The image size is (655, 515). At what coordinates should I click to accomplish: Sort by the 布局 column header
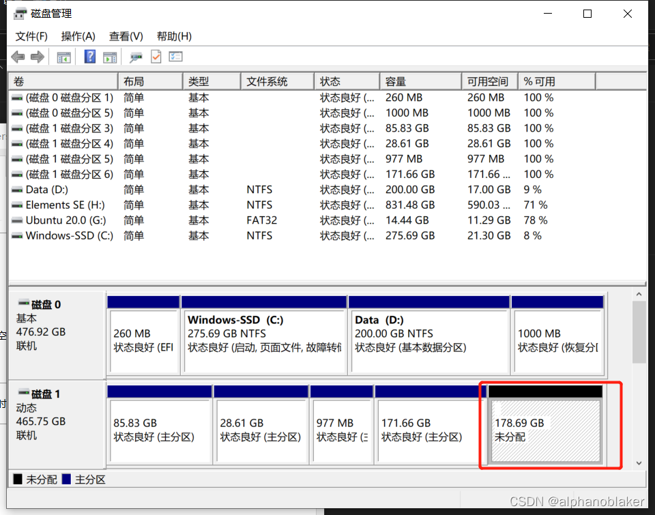tap(150, 81)
